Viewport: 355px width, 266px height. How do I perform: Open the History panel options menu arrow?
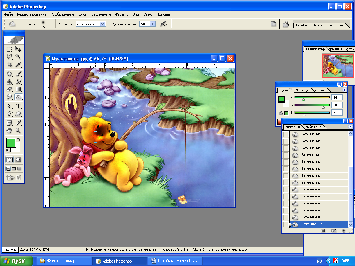pyautogui.click(x=350, y=127)
